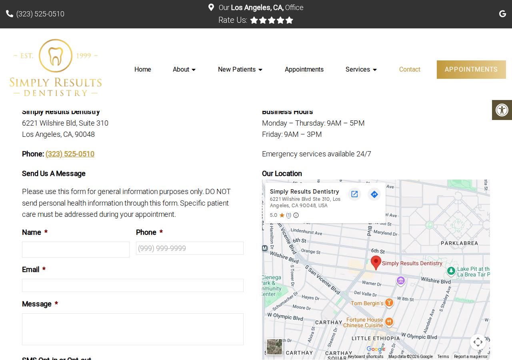Click the 'Send Us A Message' heading
The width and height of the screenshot is (512, 360).
pos(54,174)
